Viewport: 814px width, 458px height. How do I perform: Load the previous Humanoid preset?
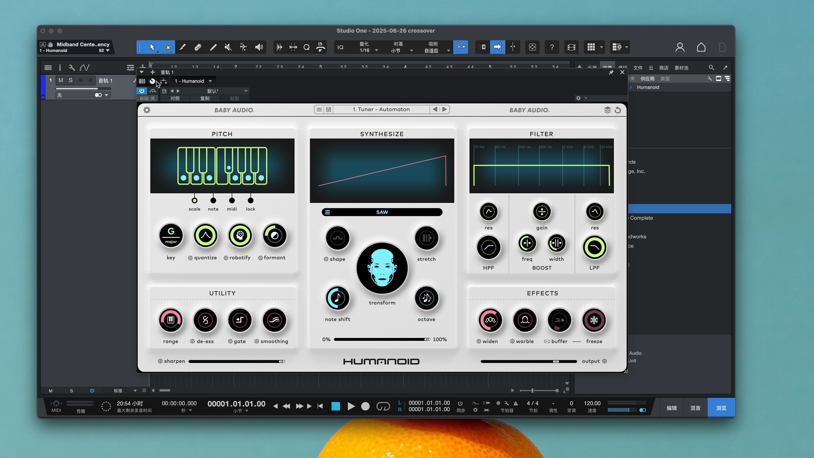point(435,109)
